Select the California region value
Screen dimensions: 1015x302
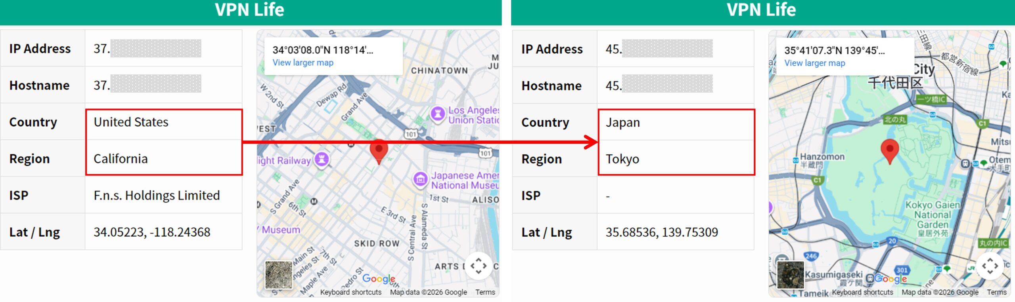tap(121, 159)
